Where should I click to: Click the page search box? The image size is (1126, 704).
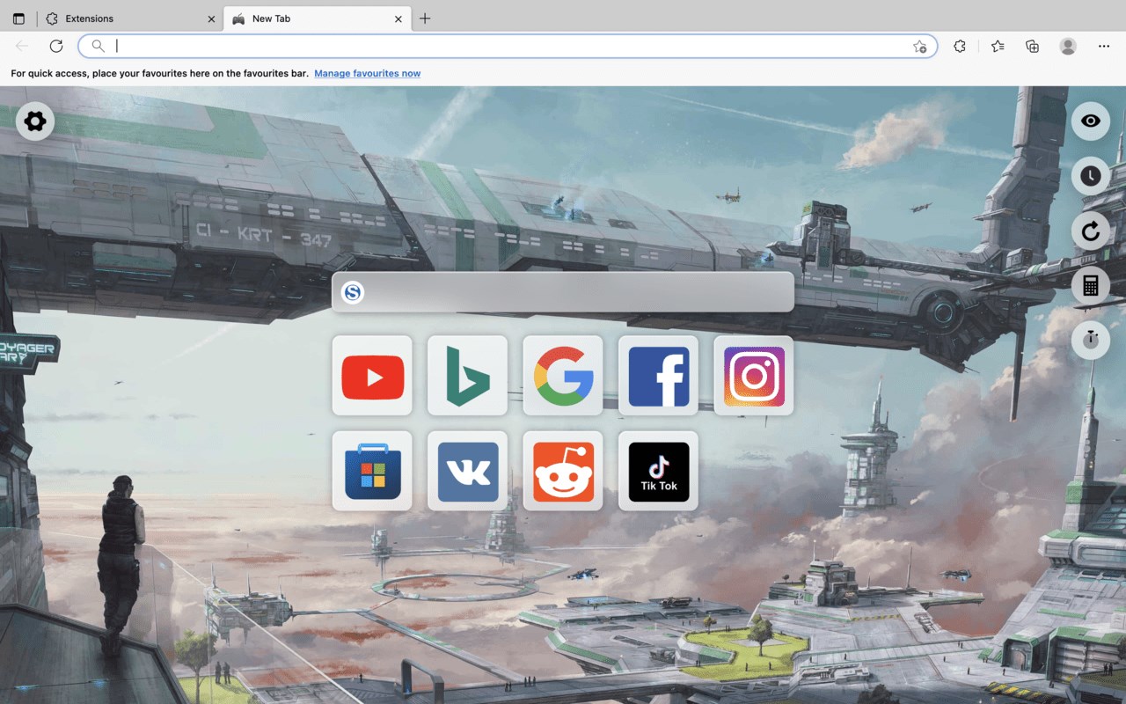coord(563,292)
